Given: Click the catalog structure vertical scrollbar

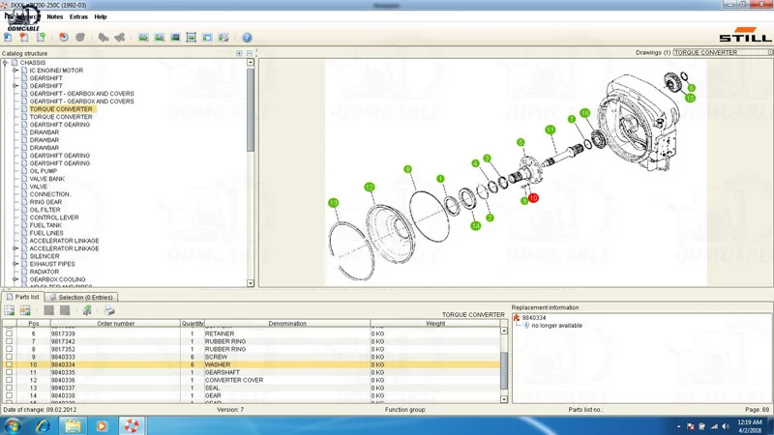Looking at the screenshot, I should pos(251,108).
